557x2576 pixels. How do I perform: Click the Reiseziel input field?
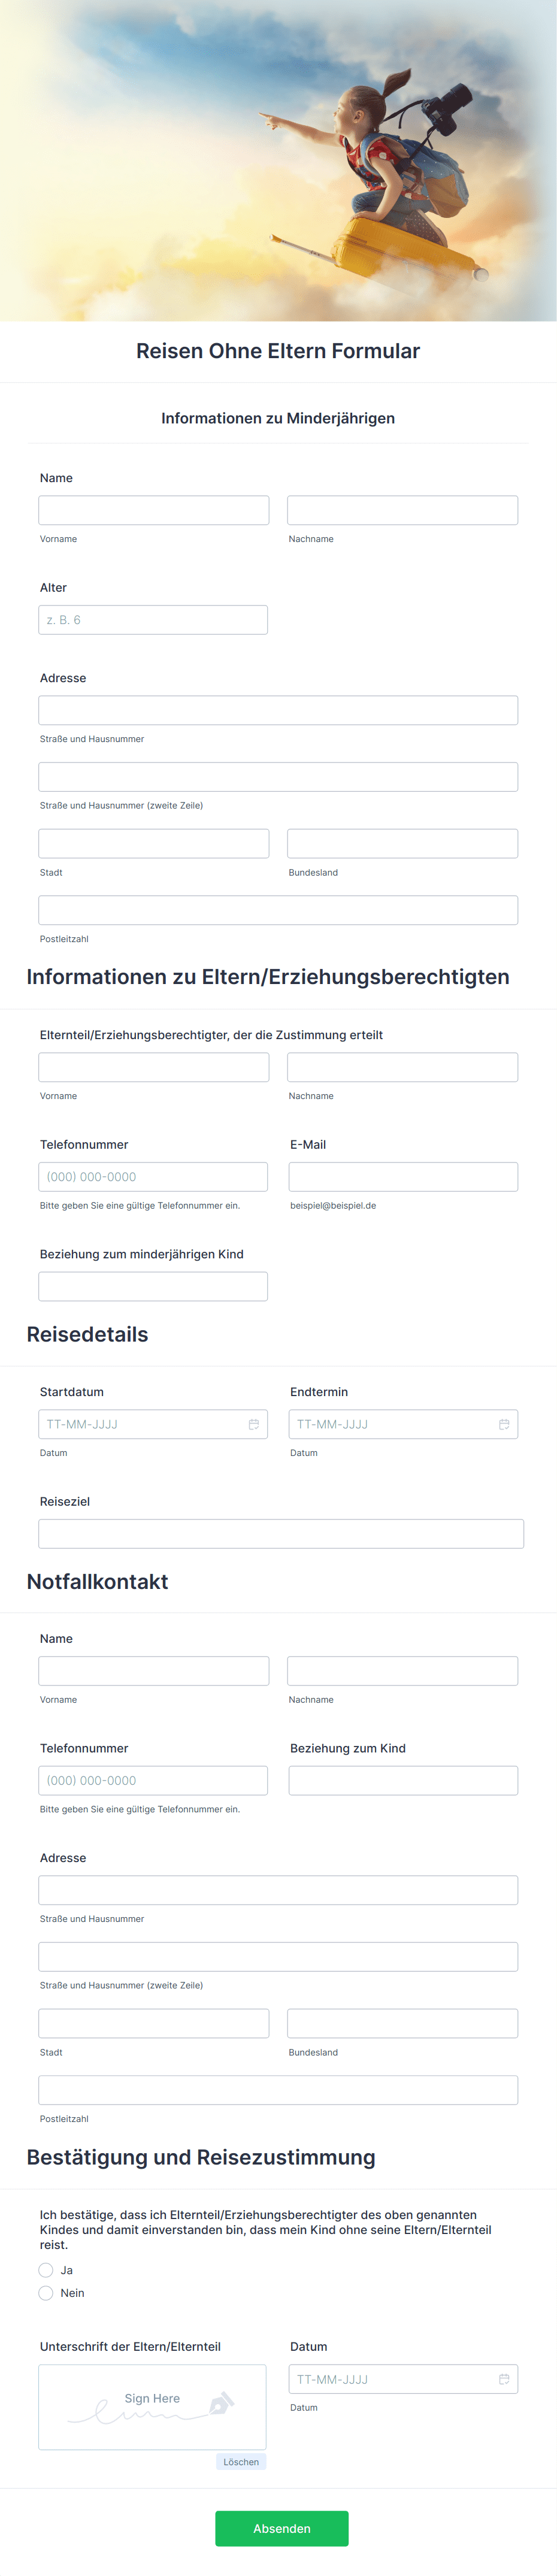281,1534
